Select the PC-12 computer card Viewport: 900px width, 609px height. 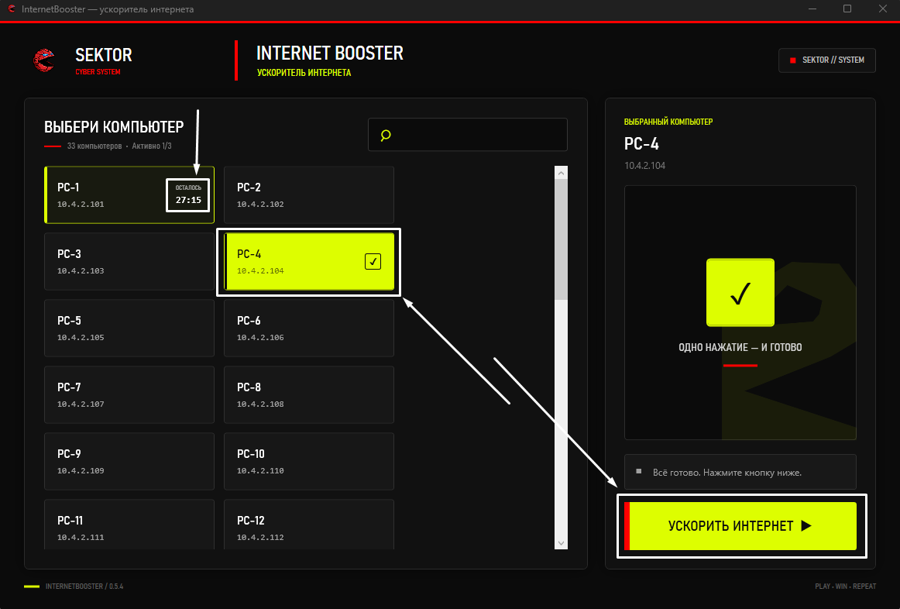(x=309, y=525)
